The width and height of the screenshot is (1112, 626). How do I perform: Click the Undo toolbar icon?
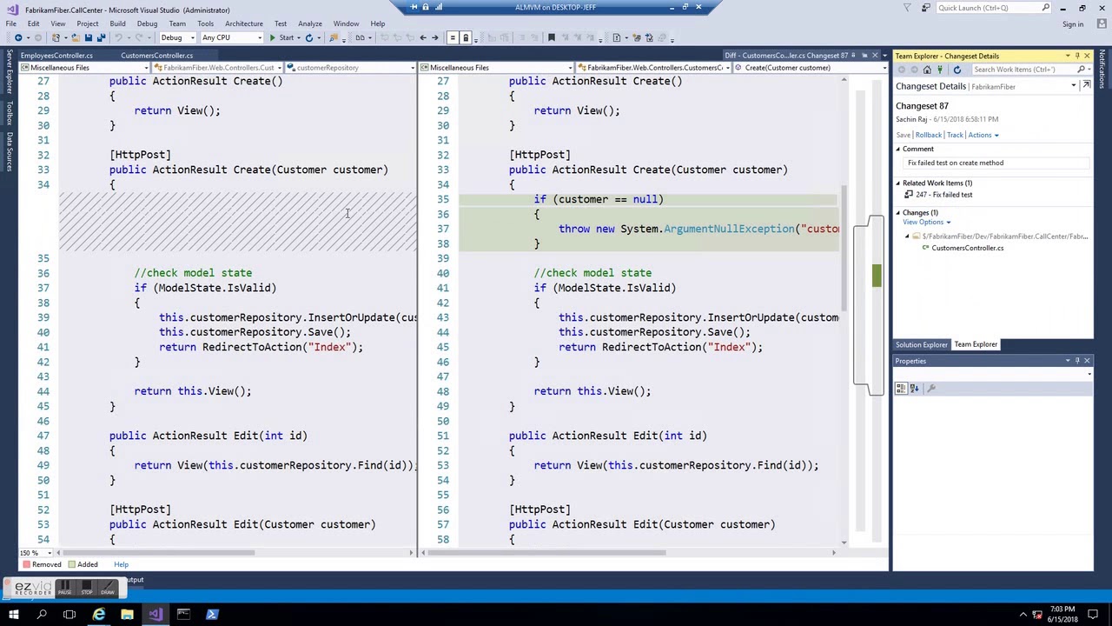(118, 37)
